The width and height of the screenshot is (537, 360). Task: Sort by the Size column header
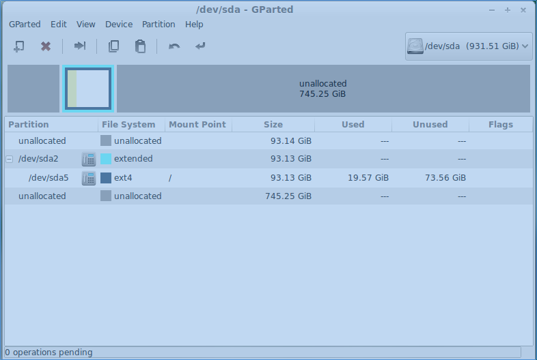pyautogui.click(x=273, y=125)
